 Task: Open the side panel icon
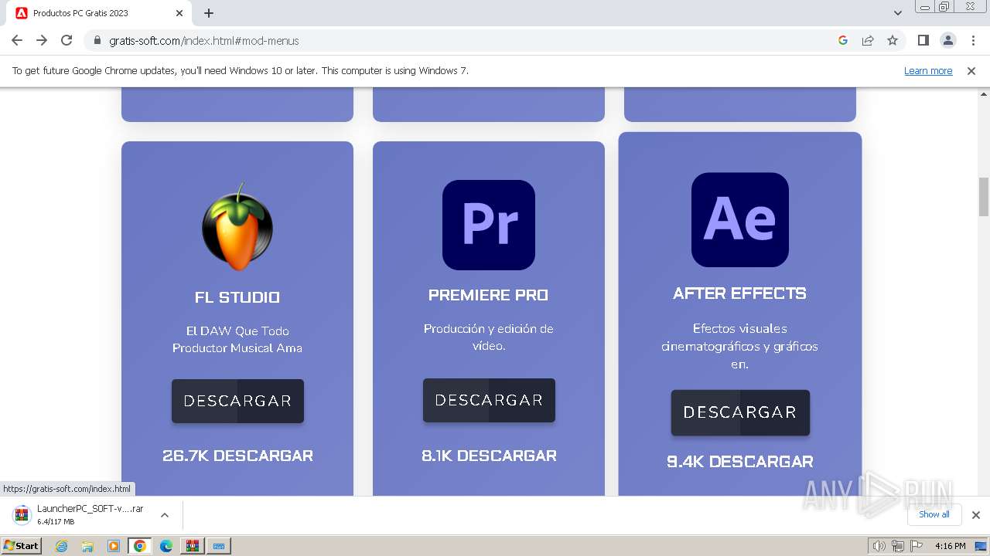(x=923, y=40)
